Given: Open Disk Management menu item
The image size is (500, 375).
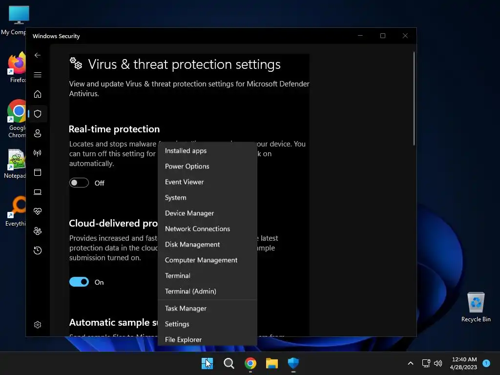Looking at the screenshot, I should tap(207, 244).
